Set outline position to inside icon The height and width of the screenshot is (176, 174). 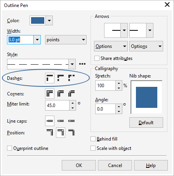(71, 132)
